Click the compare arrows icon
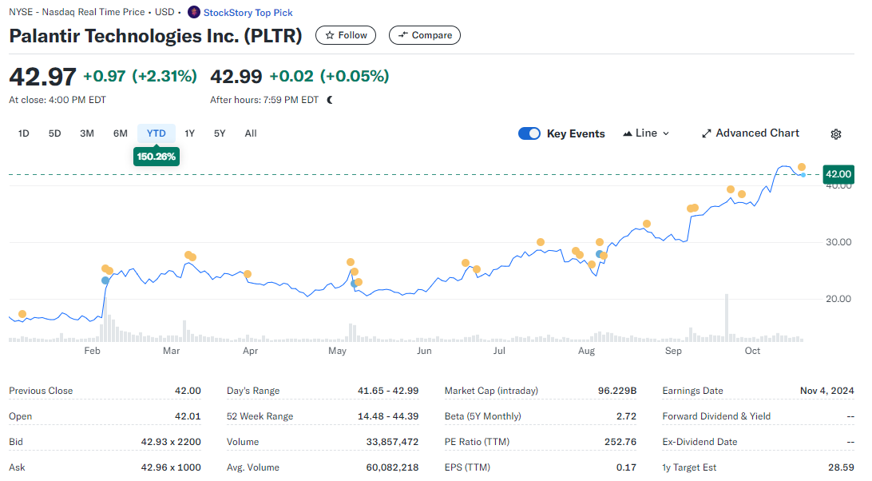Viewport: 872px width, 481px height. (402, 35)
